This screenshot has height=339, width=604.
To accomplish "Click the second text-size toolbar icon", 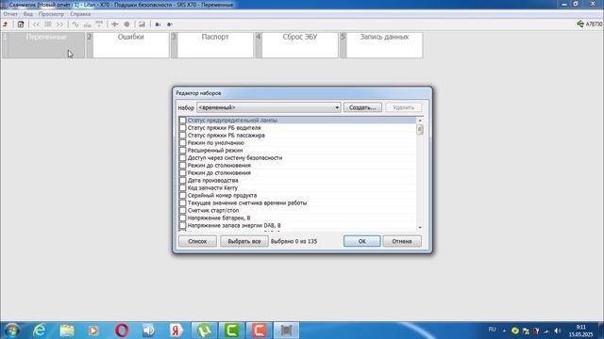I will pyautogui.click(x=170, y=24).
